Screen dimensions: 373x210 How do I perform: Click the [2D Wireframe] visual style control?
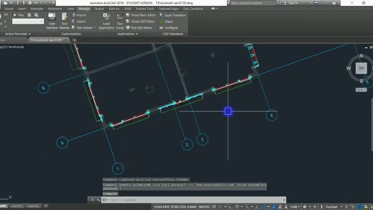point(13,47)
